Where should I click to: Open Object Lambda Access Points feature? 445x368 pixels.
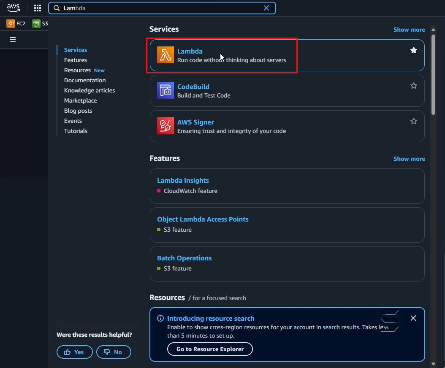coord(203,219)
